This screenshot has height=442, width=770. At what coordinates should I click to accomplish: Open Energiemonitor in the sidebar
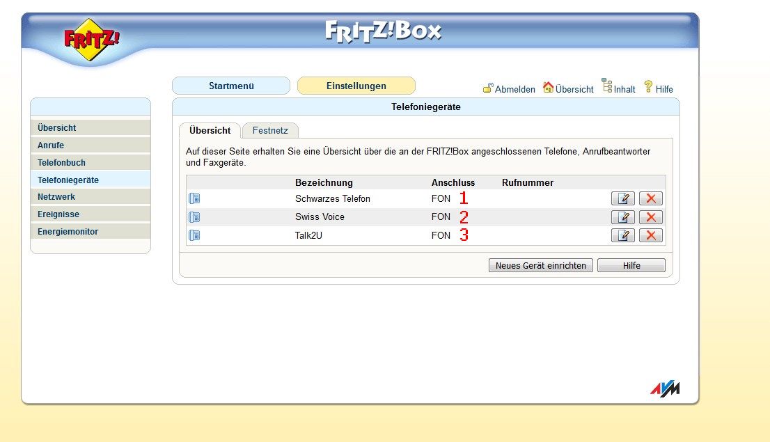click(91, 231)
